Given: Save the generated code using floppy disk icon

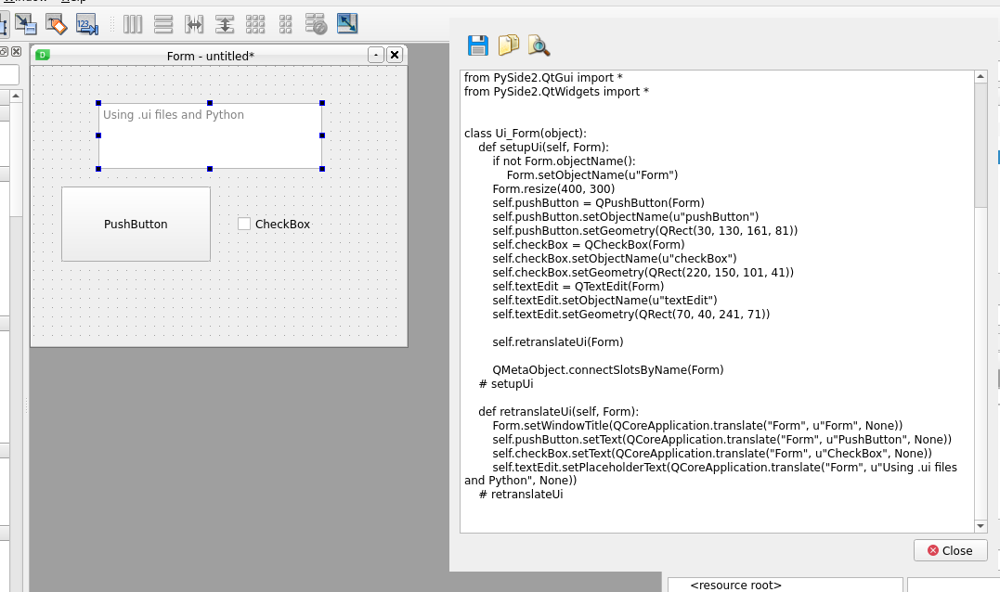Looking at the screenshot, I should click(x=477, y=45).
